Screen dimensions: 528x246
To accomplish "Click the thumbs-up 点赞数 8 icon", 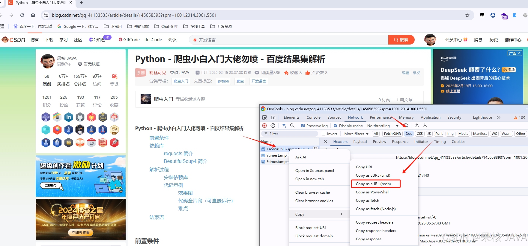I will tap(308, 73).
